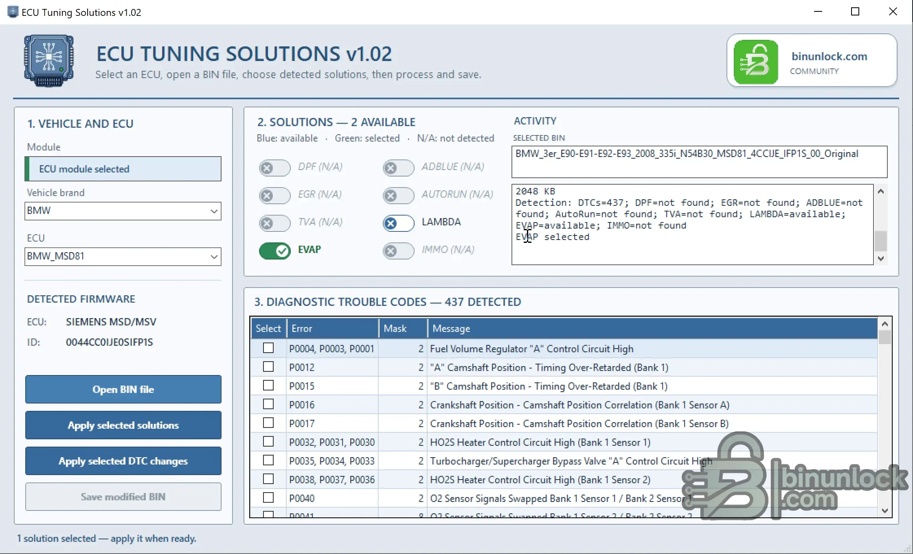Click the activity log scroll up arrow
913x554 pixels.
[881, 192]
